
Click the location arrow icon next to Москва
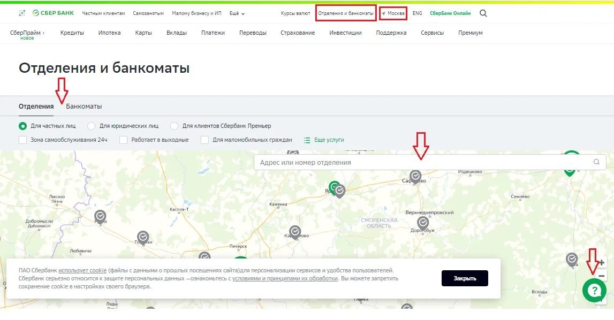384,13
